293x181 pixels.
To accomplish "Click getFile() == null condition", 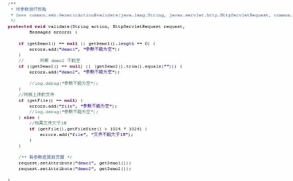I will pos(52,100).
